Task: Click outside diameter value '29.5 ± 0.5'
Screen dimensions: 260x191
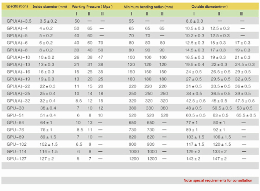Action: [220, 79]
